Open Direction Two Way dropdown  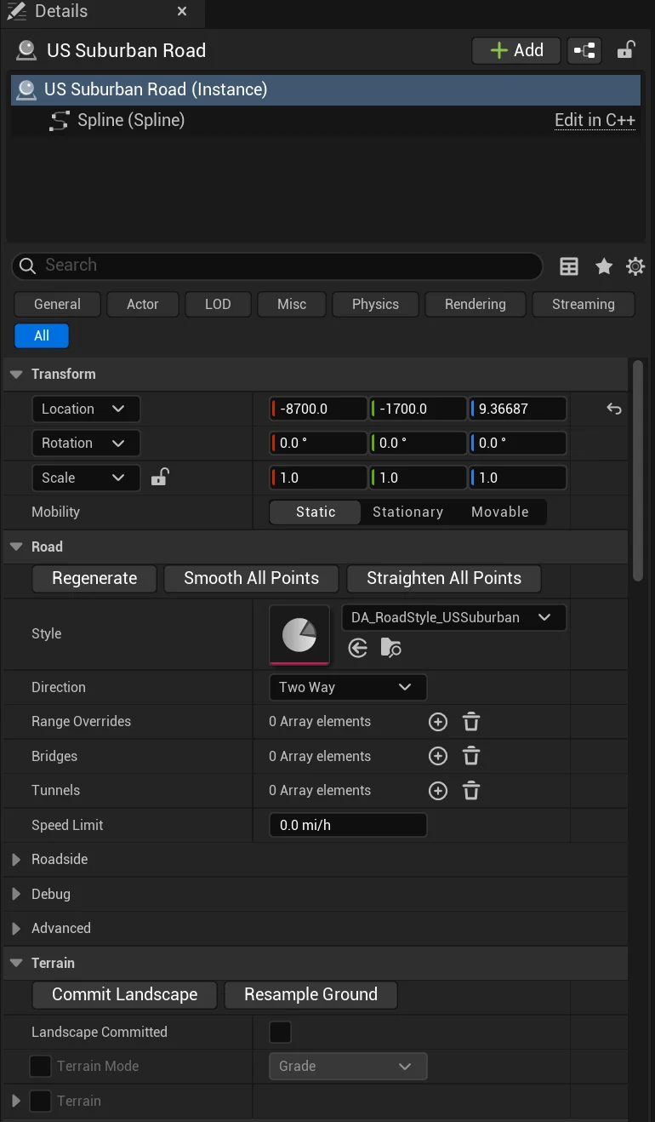pos(348,687)
